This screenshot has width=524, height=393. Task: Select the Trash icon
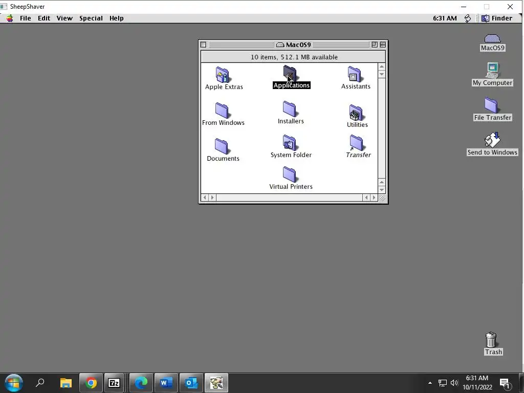click(x=492, y=343)
